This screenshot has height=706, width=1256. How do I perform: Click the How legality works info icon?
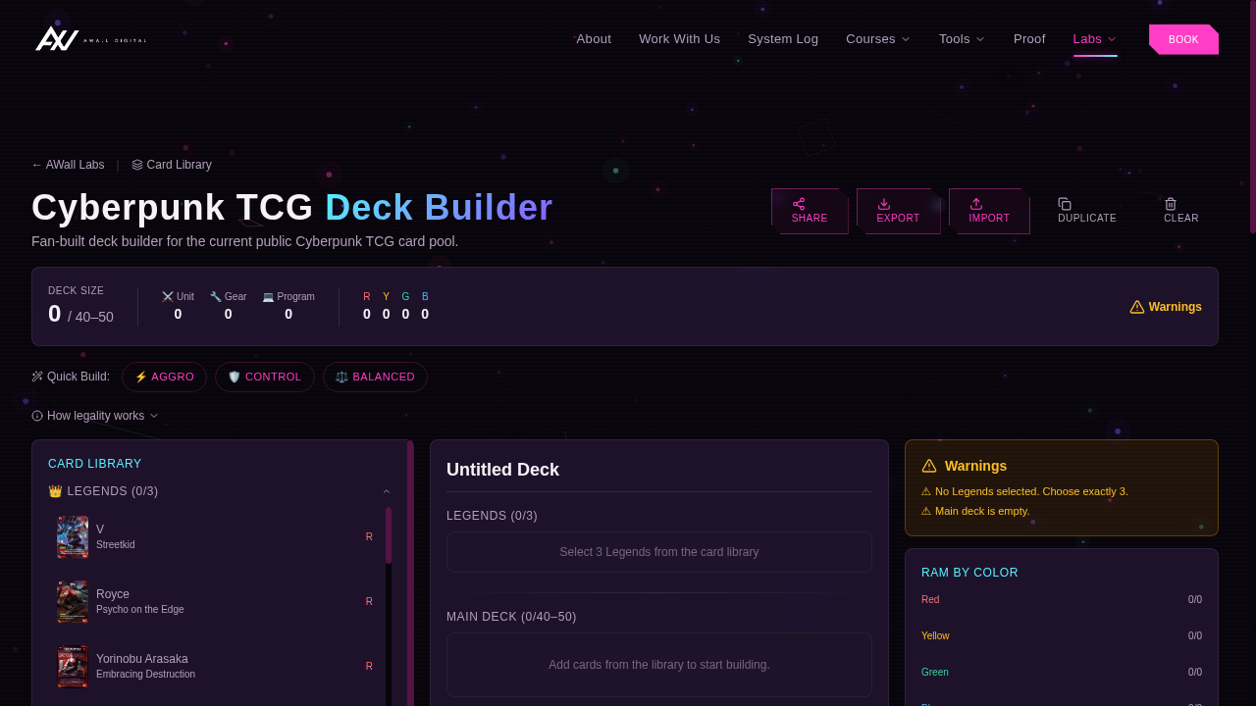[37, 416]
